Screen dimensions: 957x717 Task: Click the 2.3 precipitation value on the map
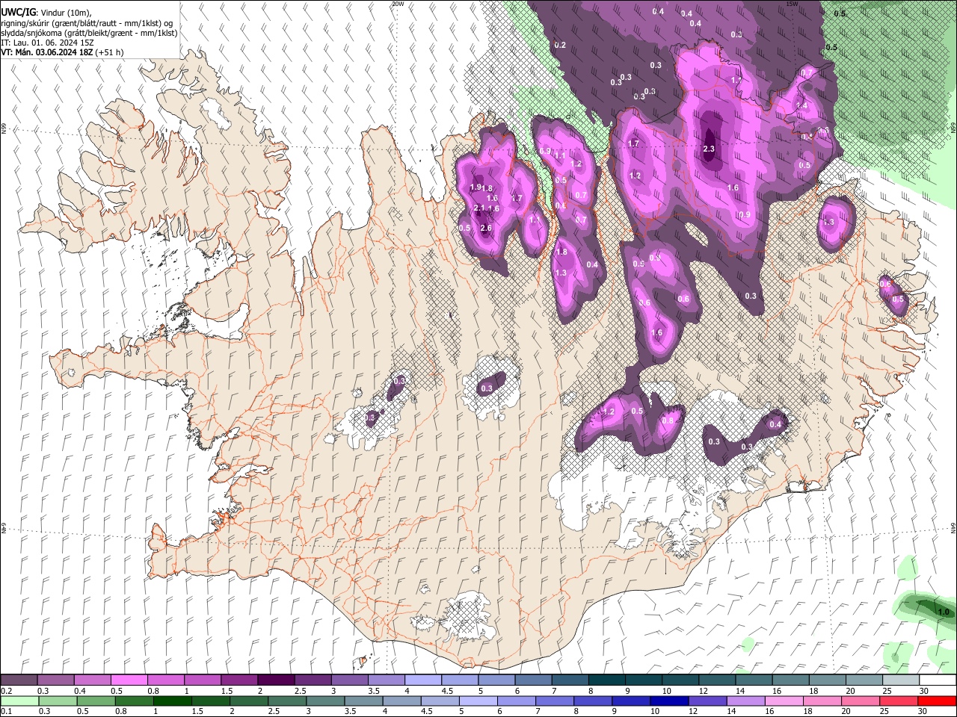[x=710, y=149]
